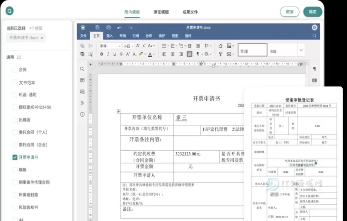Open the 视图 ribbon tab
This screenshot has width=347, height=221.
tap(175, 36)
